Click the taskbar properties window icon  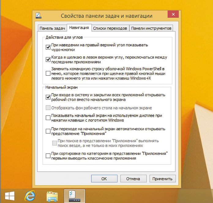tap(74, 196)
